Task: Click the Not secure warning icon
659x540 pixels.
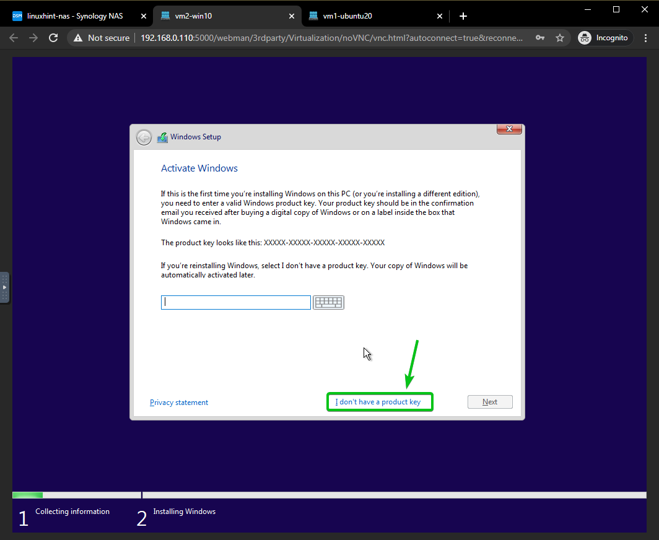Action: pyautogui.click(x=78, y=38)
